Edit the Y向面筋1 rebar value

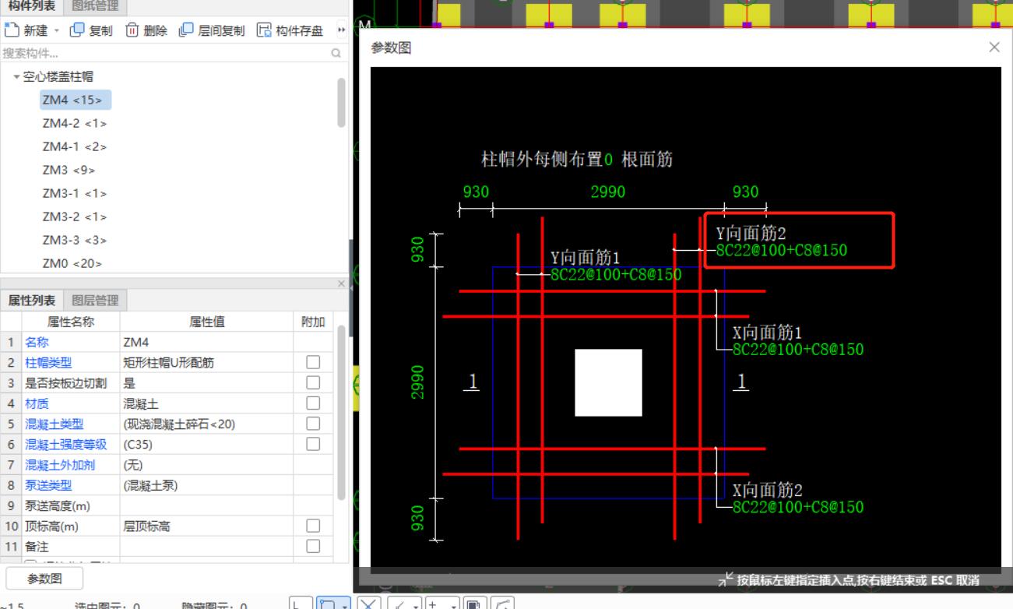pos(616,274)
